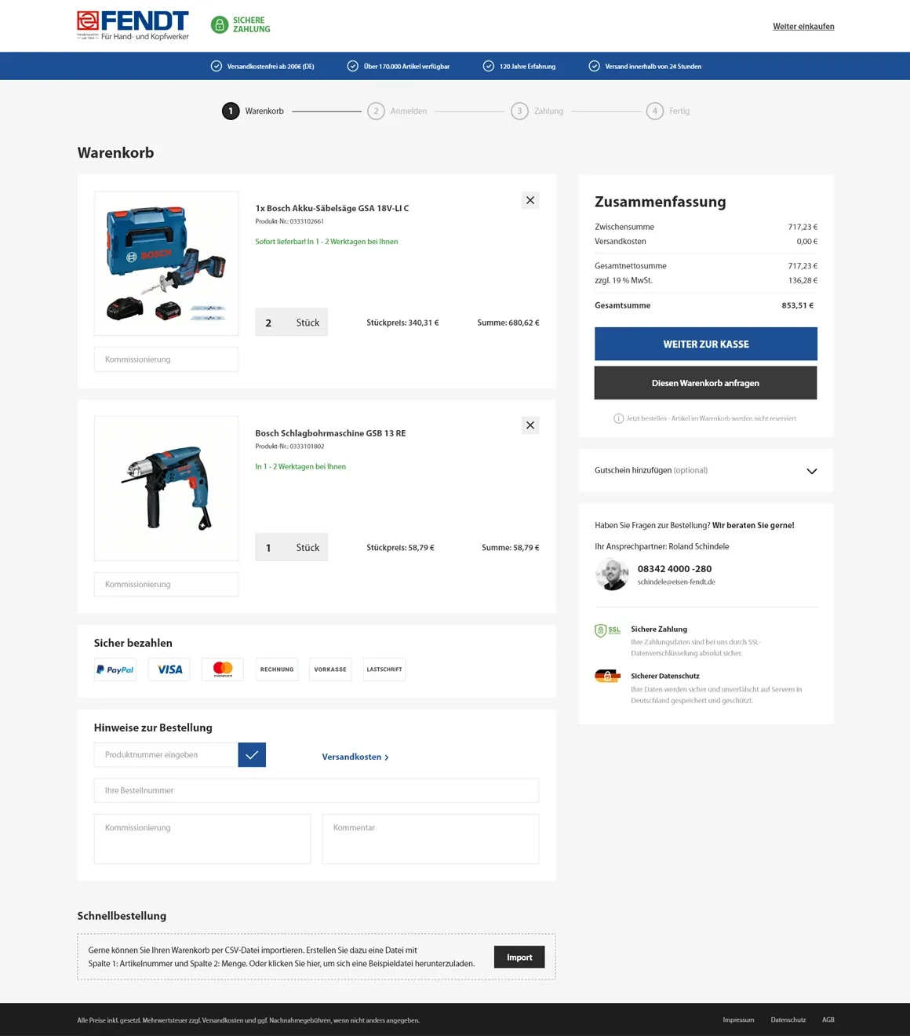Image resolution: width=910 pixels, height=1036 pixels.
Task: Select step 4 Fertig in progress bar
Action: pyautogui.click(x=668, y=111)
